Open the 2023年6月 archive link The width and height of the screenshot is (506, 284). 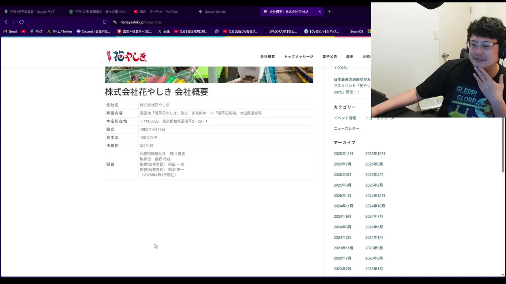[x=374, y=258]
